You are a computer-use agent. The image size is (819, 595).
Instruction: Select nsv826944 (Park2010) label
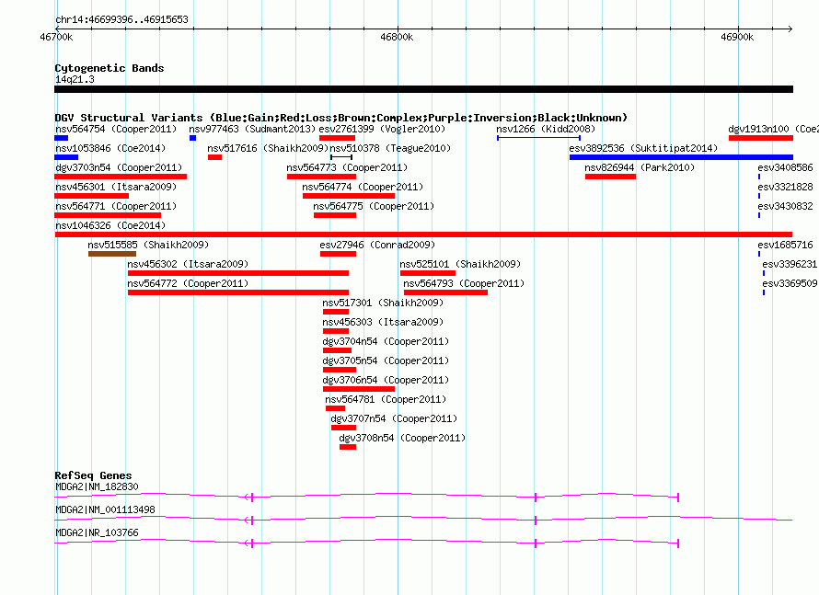640,167
